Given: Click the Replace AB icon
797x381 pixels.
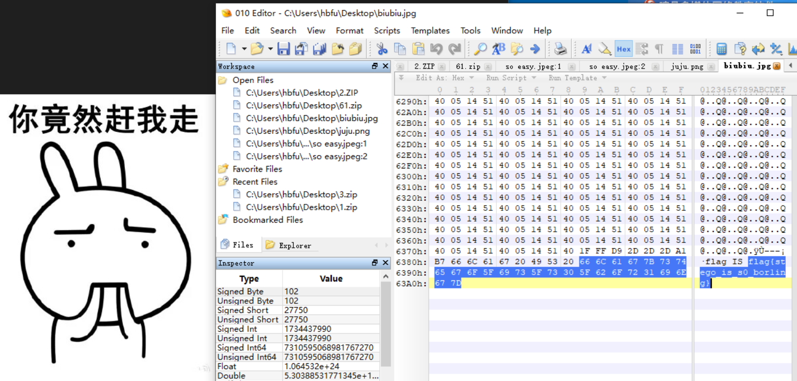Looking at the screenshot, I should [x=498, y=49].
